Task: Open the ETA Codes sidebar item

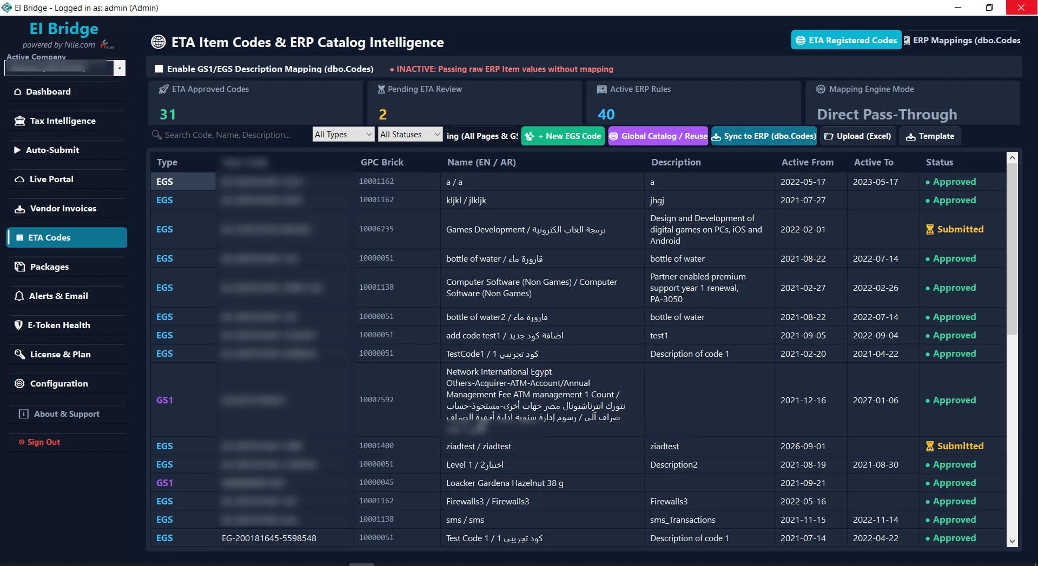Action: pyautogui.click(x=67, y=237)
